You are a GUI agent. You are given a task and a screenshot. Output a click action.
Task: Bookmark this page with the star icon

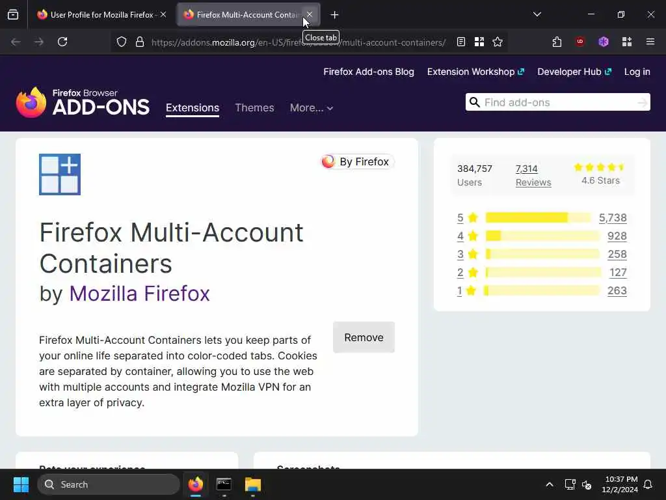[x=498, y=42]
